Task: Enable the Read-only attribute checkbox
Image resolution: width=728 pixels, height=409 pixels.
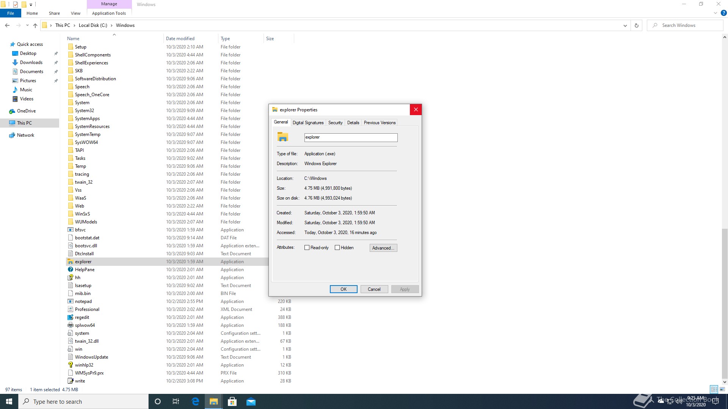Action: 307,248
